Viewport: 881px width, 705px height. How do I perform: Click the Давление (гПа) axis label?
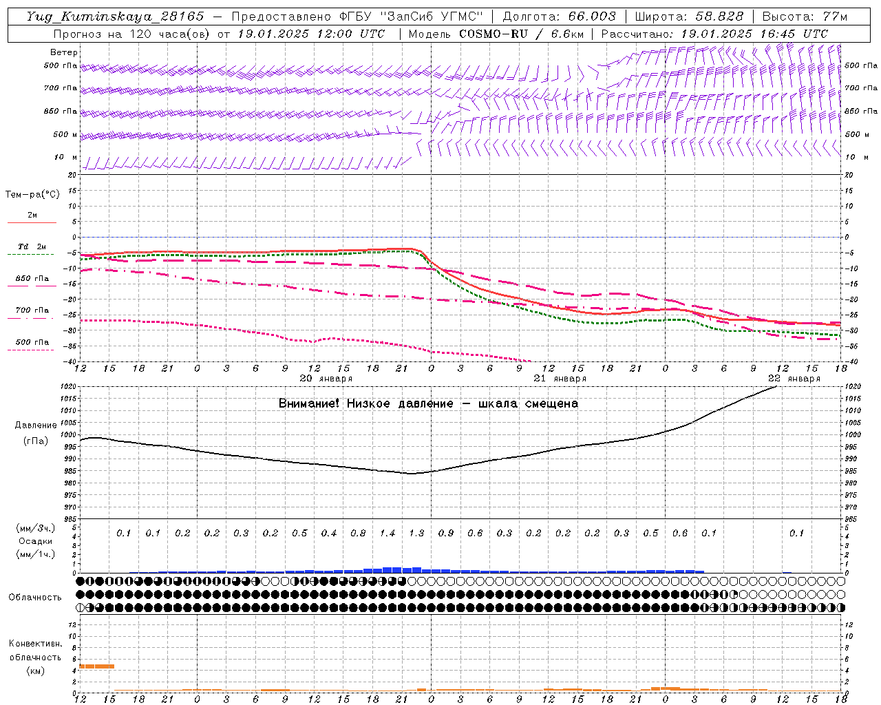[x=36, y=432]
